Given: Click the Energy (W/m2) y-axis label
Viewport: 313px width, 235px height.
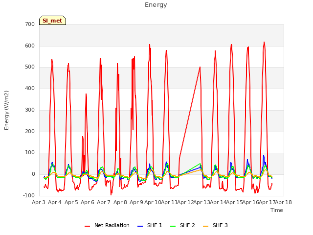Looking at the screenshot, I should tap(6, 110).
